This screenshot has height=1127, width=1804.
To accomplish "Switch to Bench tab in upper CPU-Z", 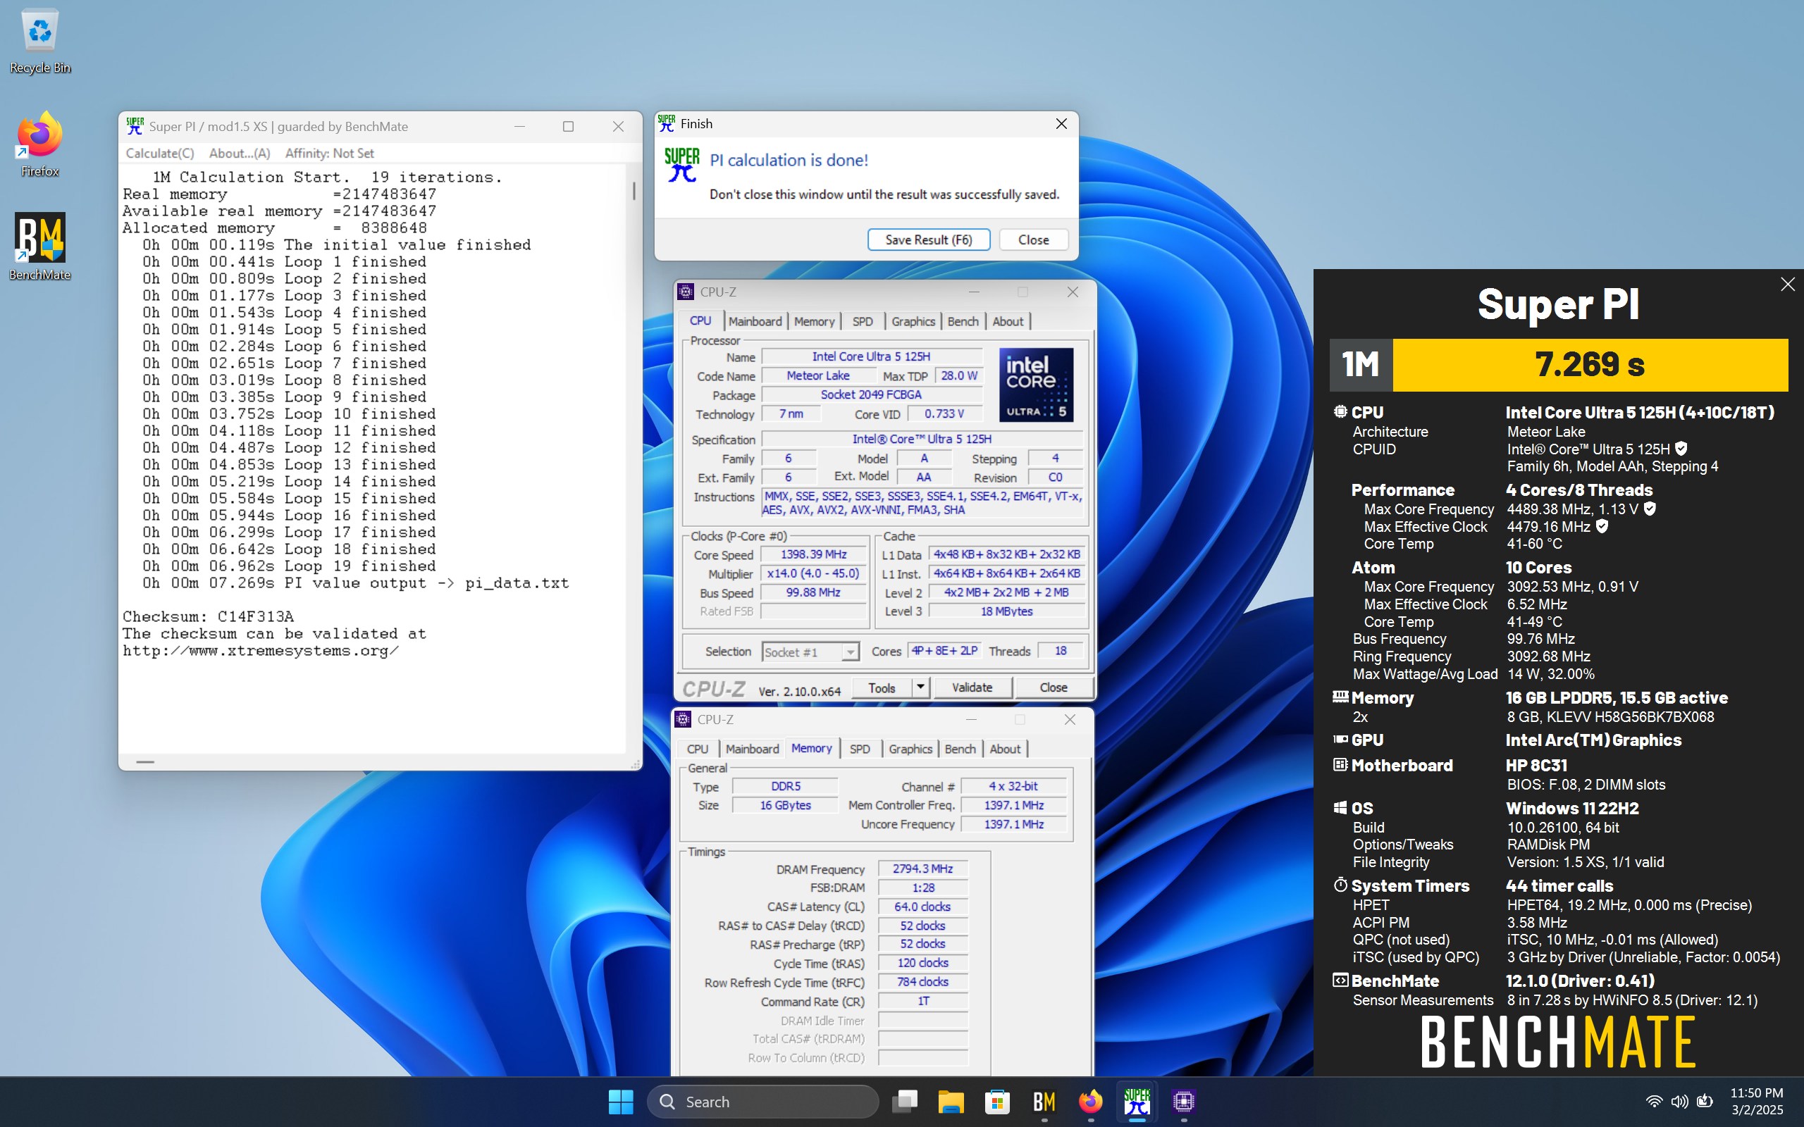I will 963,321.
